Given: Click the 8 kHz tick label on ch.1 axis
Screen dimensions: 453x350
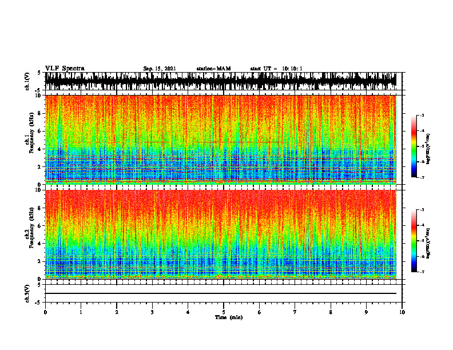Looking at the screenshot, I should [x=40, y=113].
